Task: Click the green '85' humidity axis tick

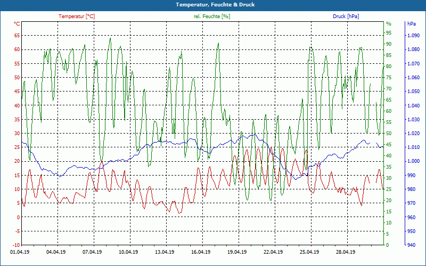Action: point(389,55)
